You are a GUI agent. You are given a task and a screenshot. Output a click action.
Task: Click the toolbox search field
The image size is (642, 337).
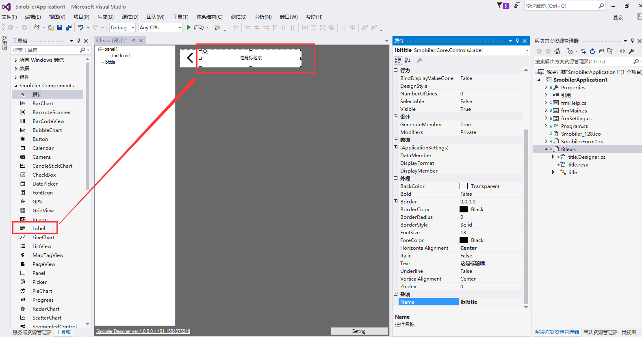46,50
